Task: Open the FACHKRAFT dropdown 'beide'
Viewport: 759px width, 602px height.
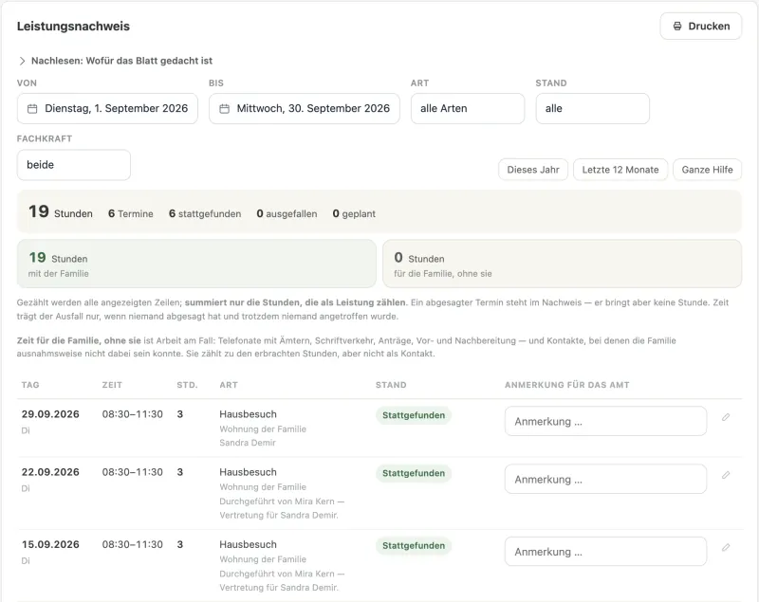Action: [x=74, y=165]
